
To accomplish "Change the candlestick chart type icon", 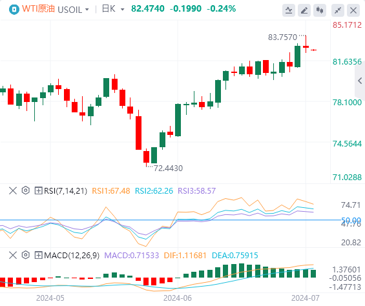I will pyautogui.click(x=320, y=10).
